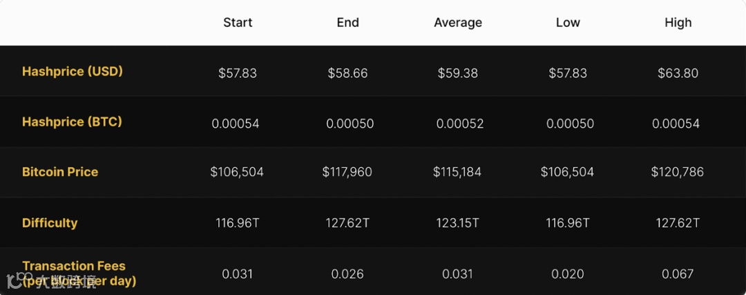This screenshot has height=295, width=746.
Task: Click the $117,960 Bitcoin end price
Action: click(347, 172)
